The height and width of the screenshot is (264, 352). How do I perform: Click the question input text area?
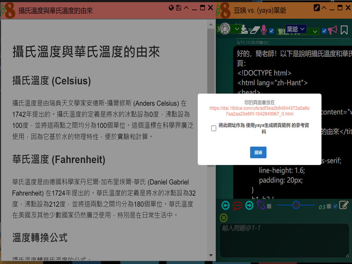pyautogui.click(x=284, y=240)
